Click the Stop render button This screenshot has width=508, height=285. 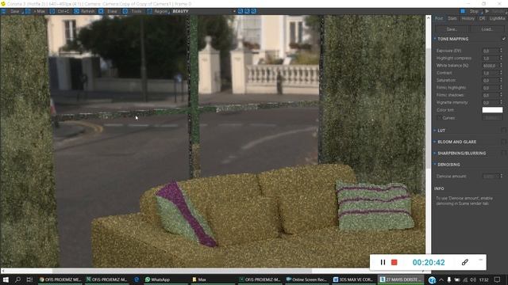pyautogui.click(x=471, y=11)
